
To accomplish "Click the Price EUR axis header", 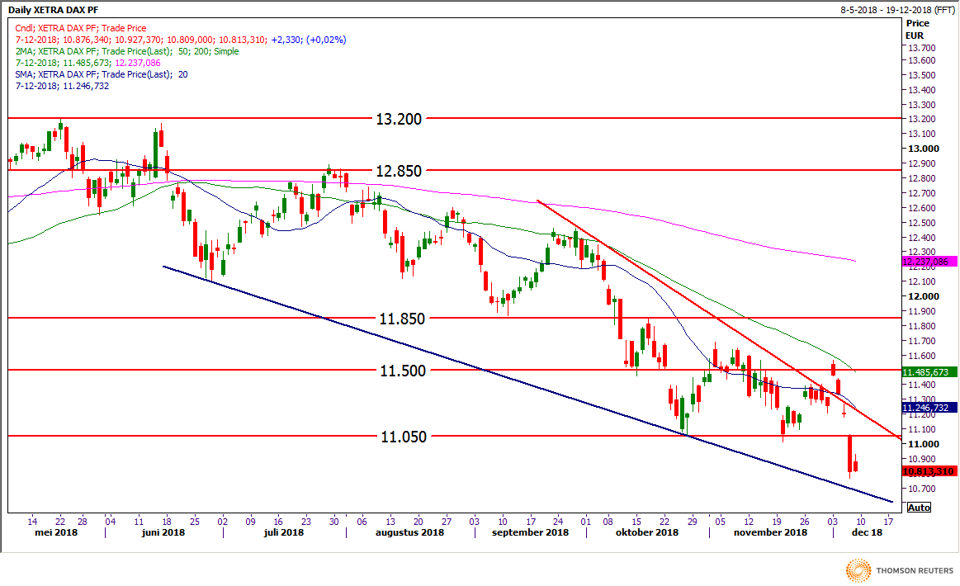I will 917,30.
